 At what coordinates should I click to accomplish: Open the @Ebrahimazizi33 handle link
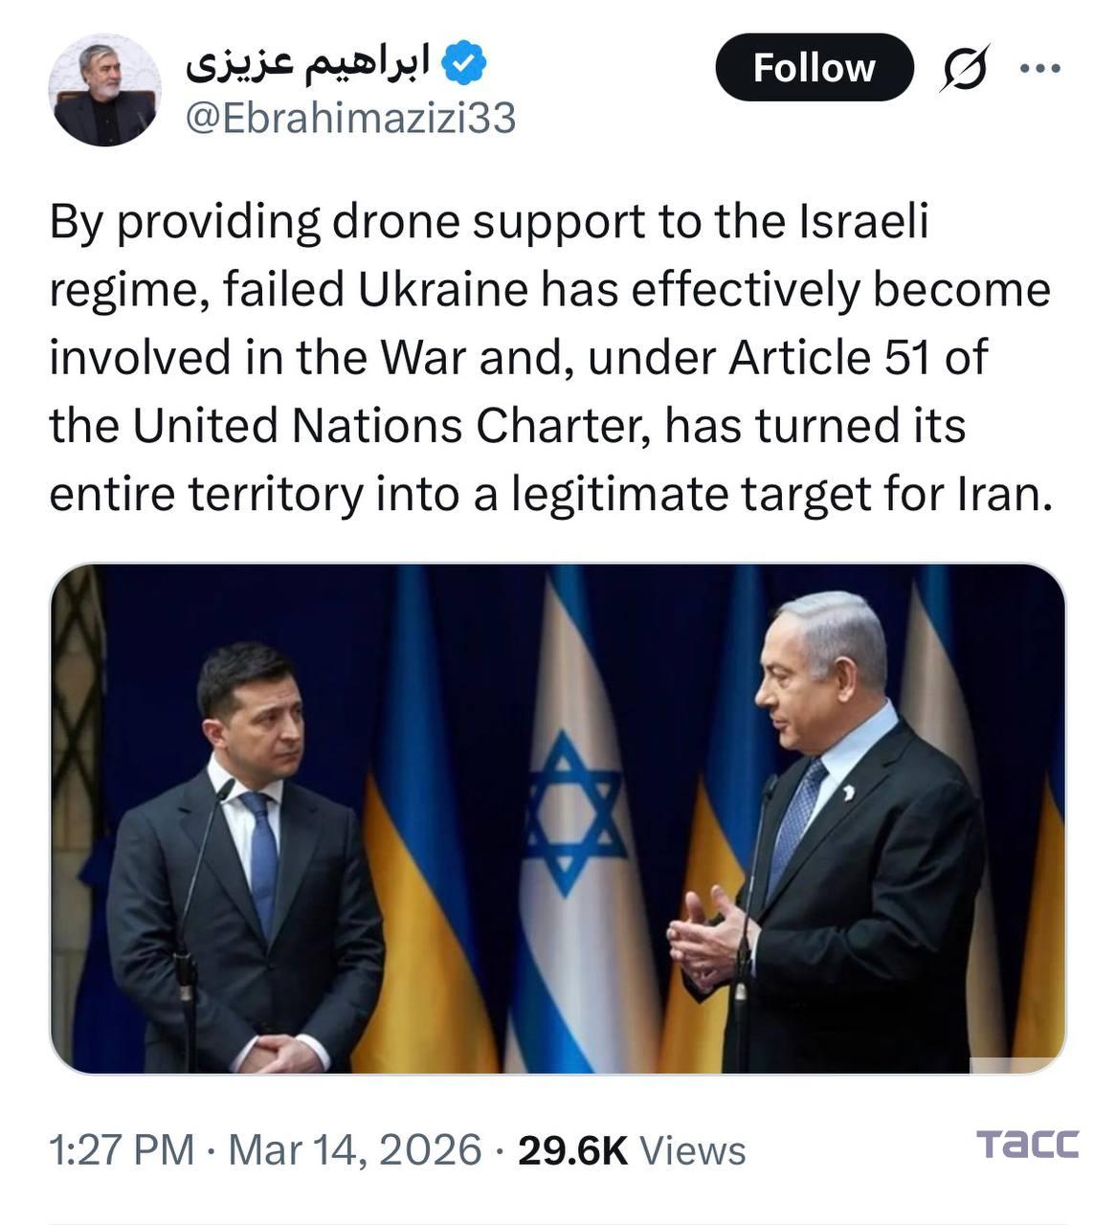[x=349, y=118]
